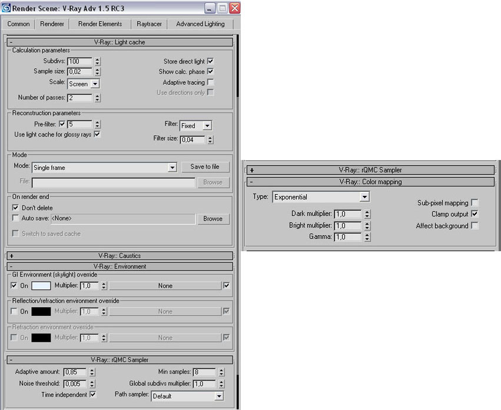
Task: Enable Affect background checkbox
Action: [x=475, y=225]
